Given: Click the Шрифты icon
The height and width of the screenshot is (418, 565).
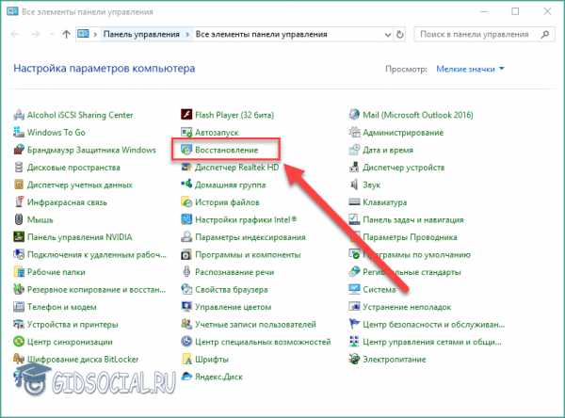Looking at the screenshot, I should (x=186, y=360).
